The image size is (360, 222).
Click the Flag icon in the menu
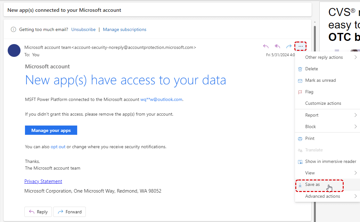pyautogui.click(x=300, y=92)
